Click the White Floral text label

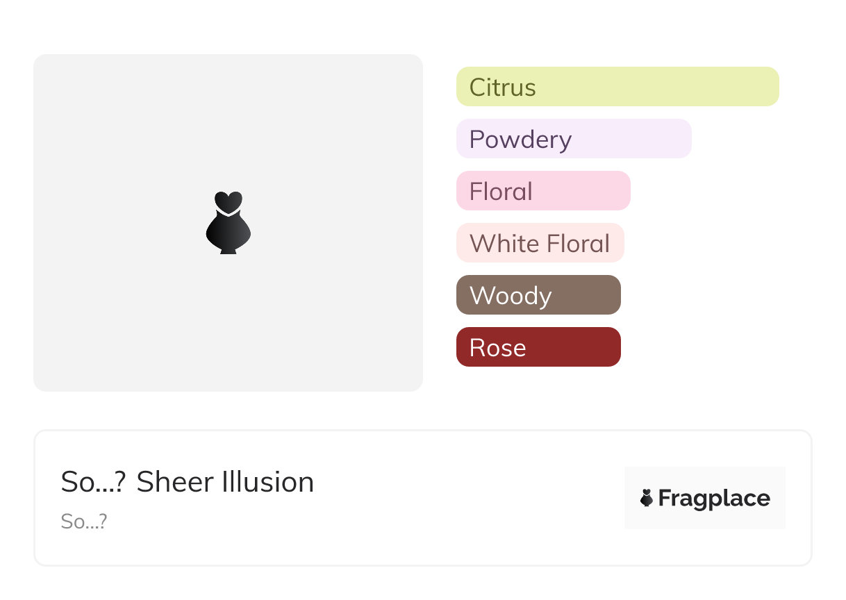click(539, 244)
